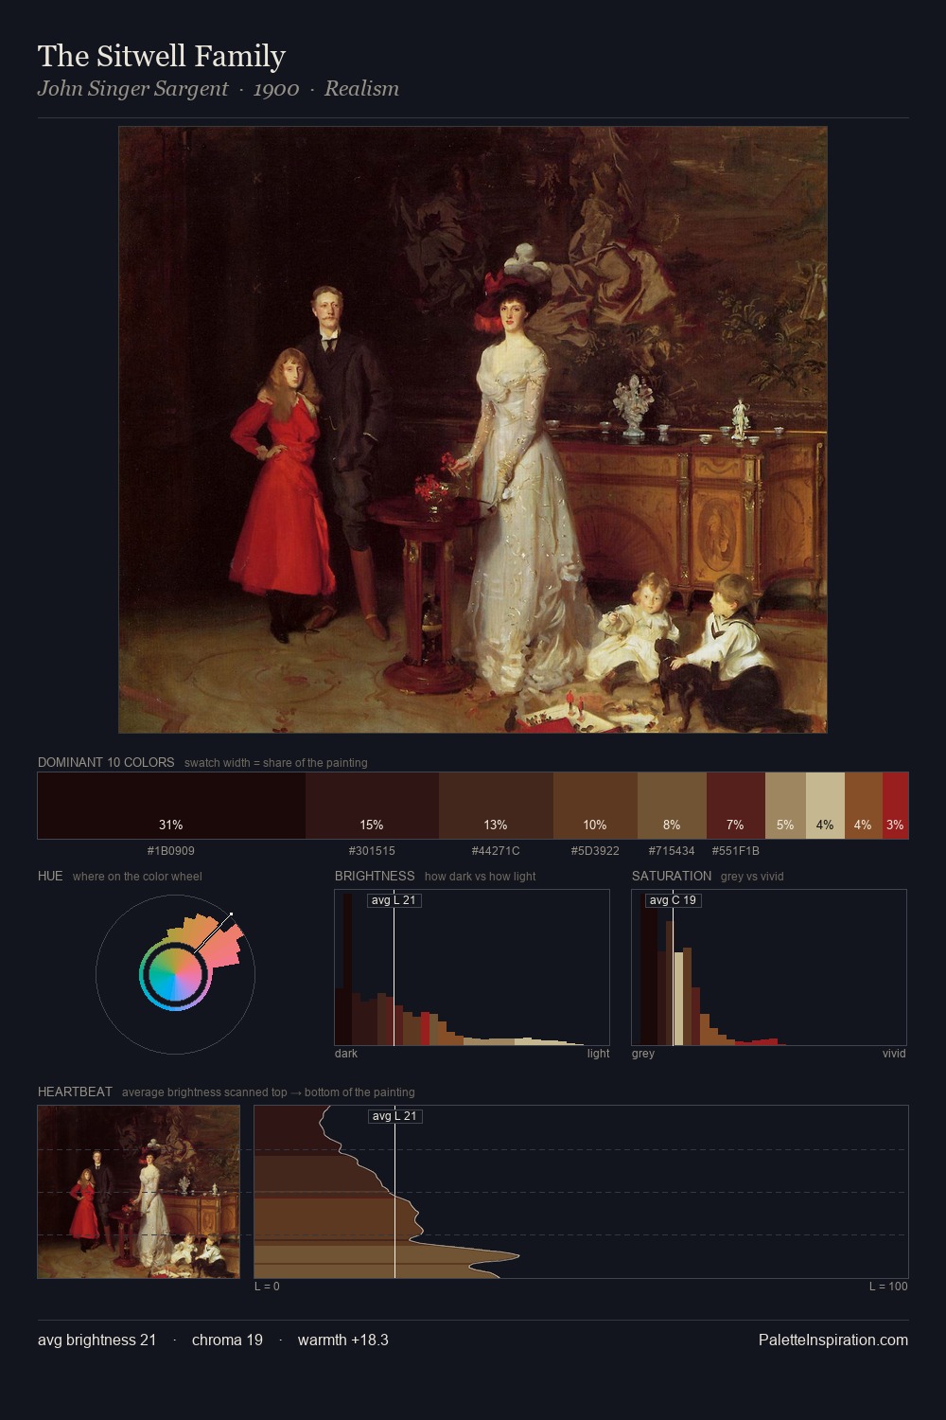
Task: Select the 31% darkest color swatch
Action: tap(171, 806)
